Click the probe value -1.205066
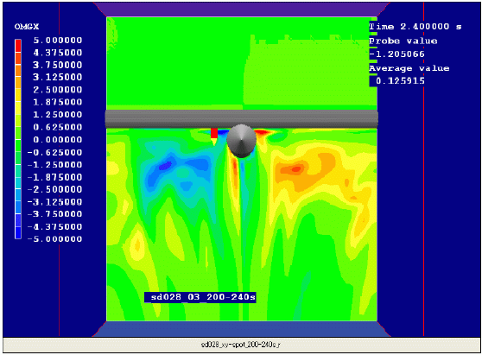The width and height of the screenshot is (482, 355). pos(396,54)
